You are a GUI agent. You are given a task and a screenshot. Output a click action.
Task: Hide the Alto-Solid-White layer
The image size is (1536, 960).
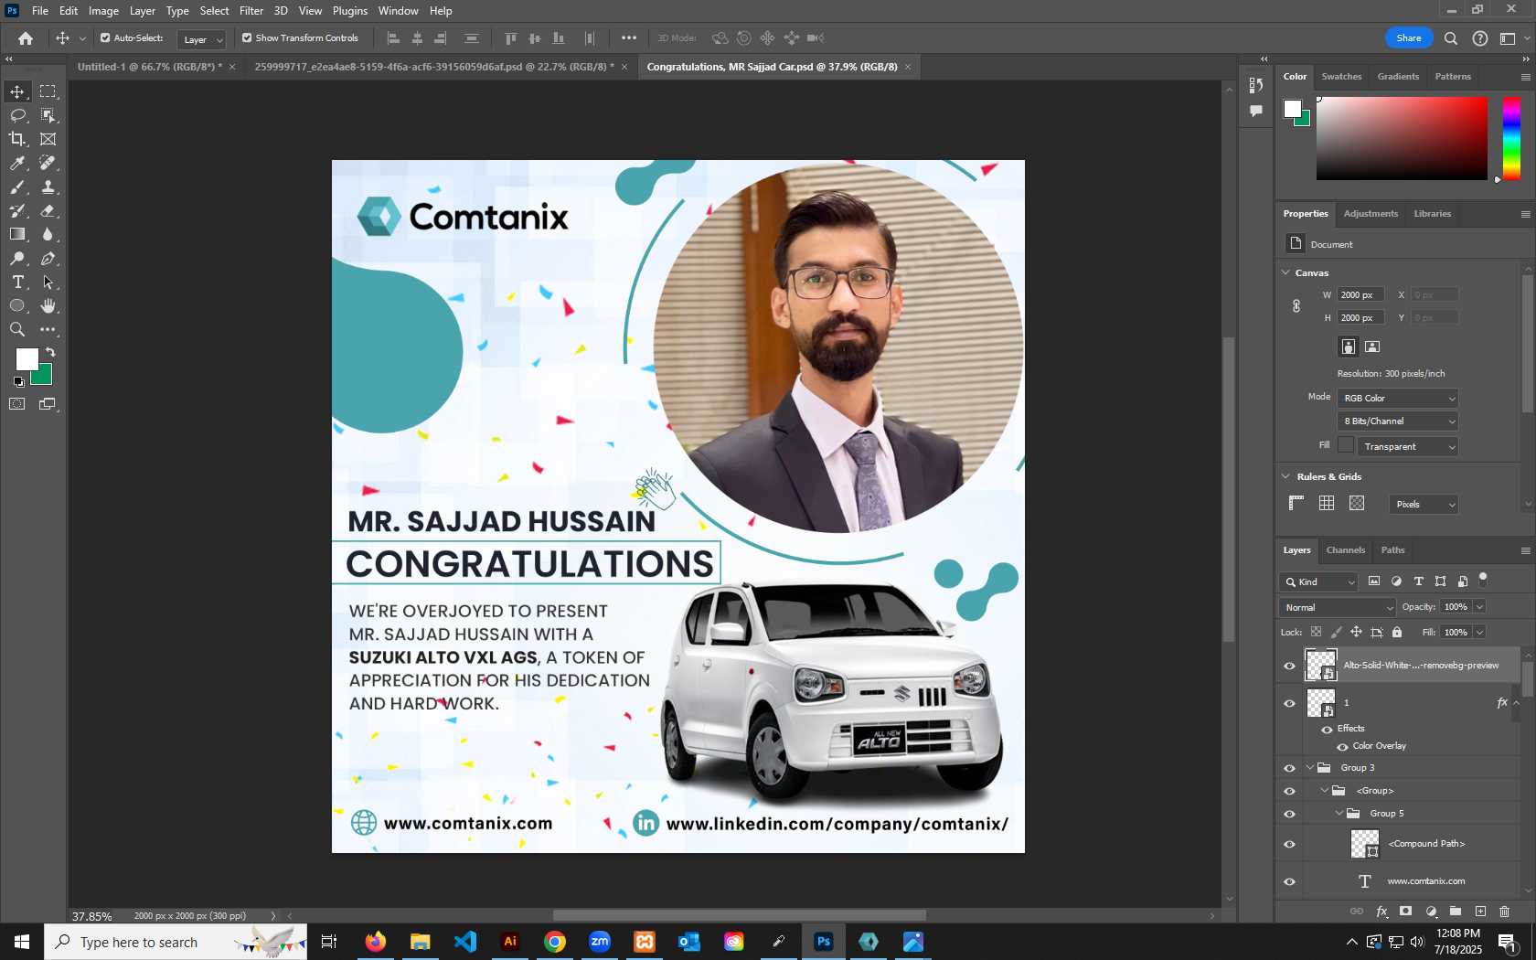click(1290, 666)
